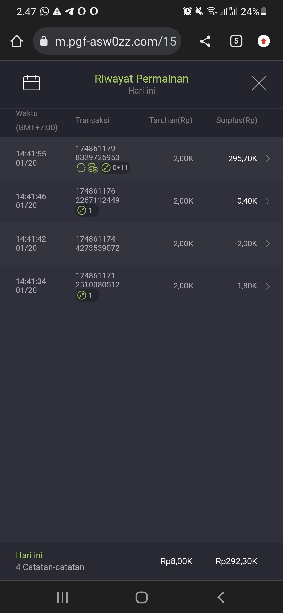
Task: Open the calendar date filter icon
Action: [31, 83]
